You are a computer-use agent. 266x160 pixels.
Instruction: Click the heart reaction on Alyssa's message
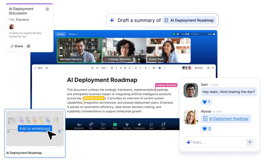point(206,129)
